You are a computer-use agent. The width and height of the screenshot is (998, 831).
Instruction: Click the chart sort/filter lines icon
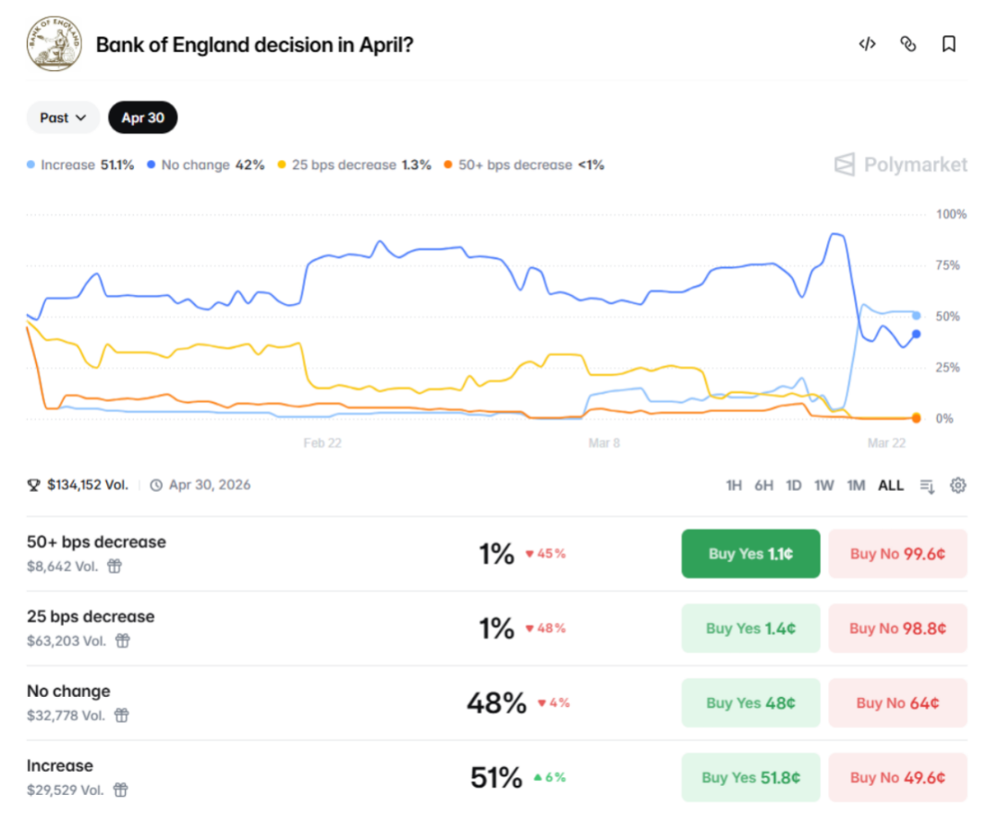[x=928, y=485]
